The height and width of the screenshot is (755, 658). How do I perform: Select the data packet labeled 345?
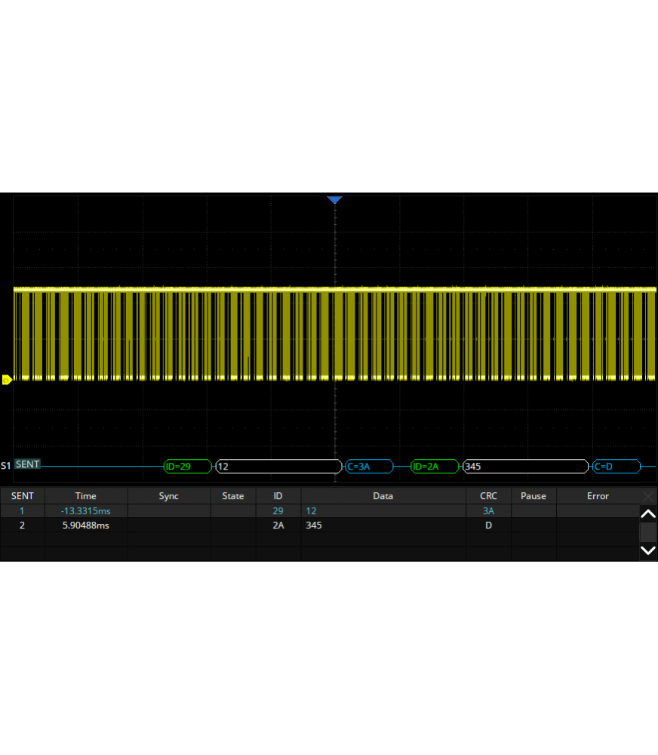point(526,466)
